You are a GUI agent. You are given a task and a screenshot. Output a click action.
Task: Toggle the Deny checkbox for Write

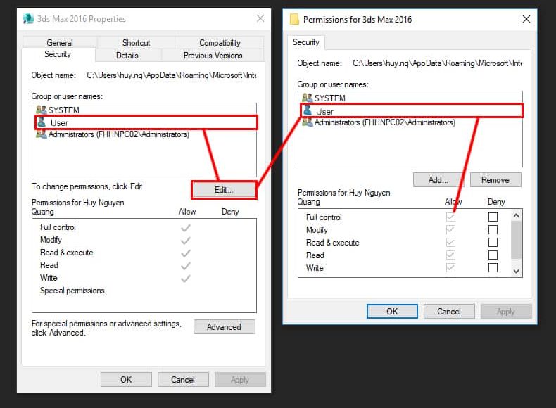493,268
